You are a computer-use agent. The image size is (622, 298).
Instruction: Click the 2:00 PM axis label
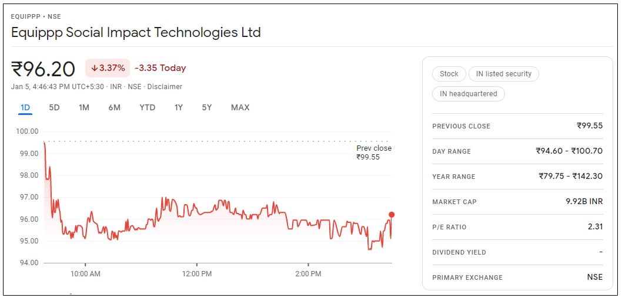tap(308, 273)
